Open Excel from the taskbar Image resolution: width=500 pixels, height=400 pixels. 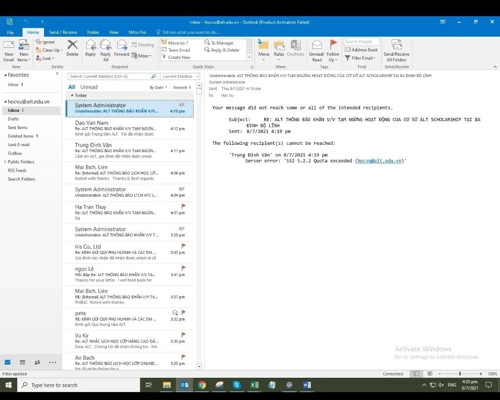click(x=254, y=385)
